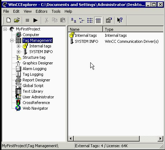This screenshot has width=165, height=150.
Task: Click the Tag Logging icon
Action: (18, 74)
